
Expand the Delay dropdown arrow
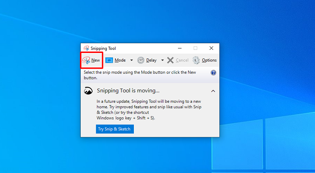[162, 60]
